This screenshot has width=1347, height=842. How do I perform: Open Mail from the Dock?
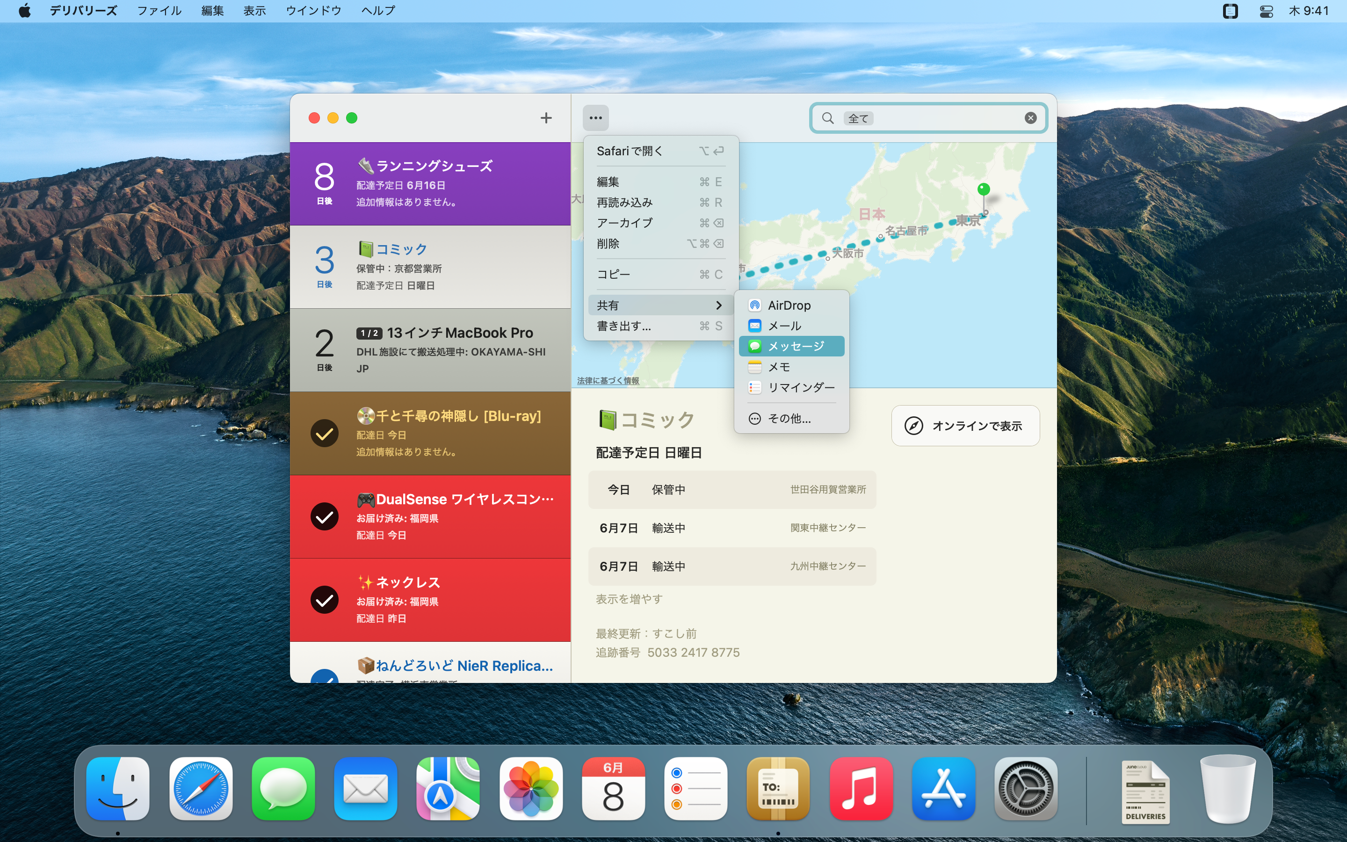tap(366, 789)
